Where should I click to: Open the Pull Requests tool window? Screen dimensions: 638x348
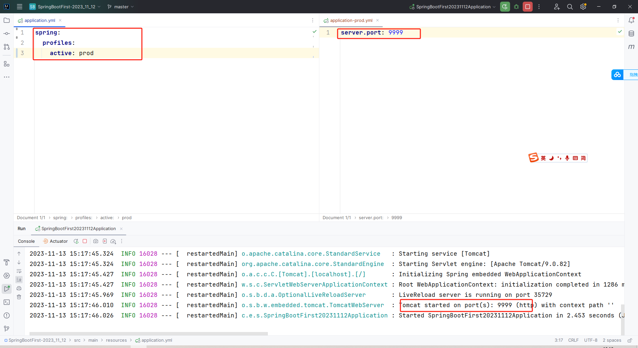7,47
